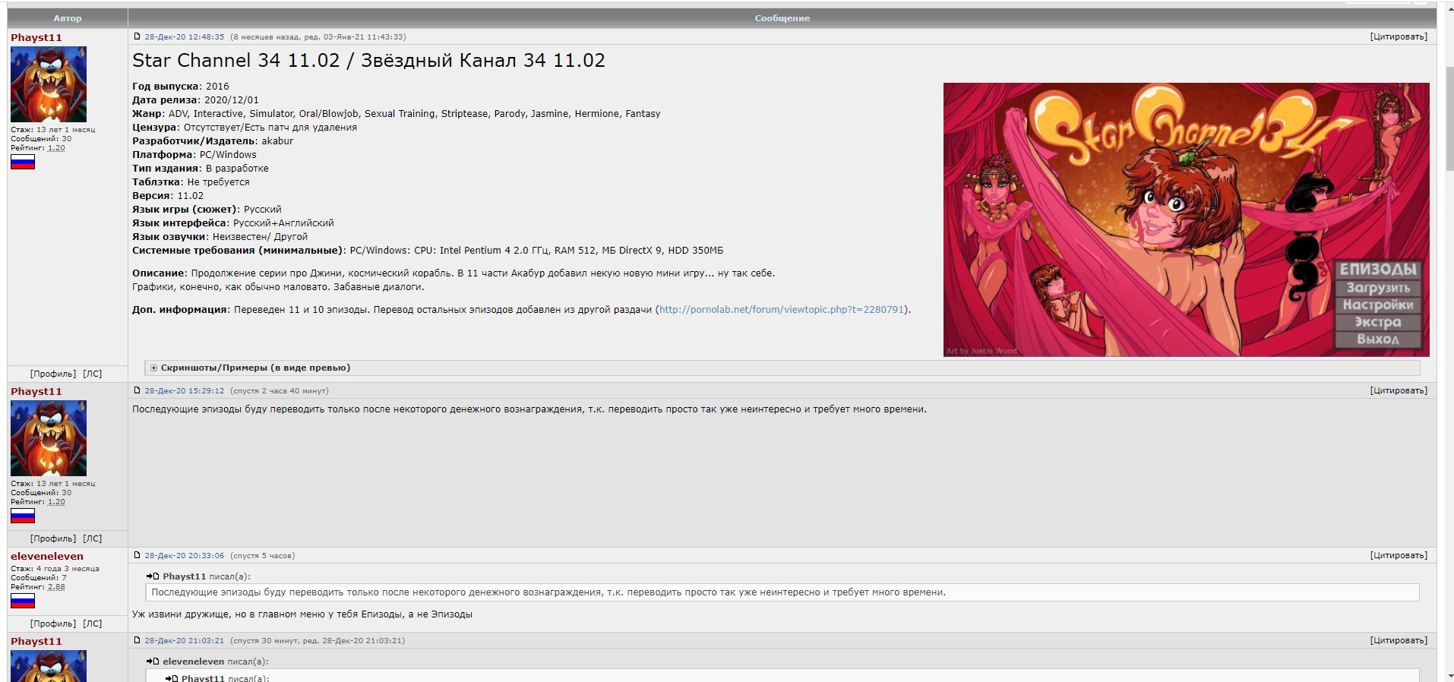
Task: Click the Russian flag under the first Phayst11 avatar
Action: 23,162
